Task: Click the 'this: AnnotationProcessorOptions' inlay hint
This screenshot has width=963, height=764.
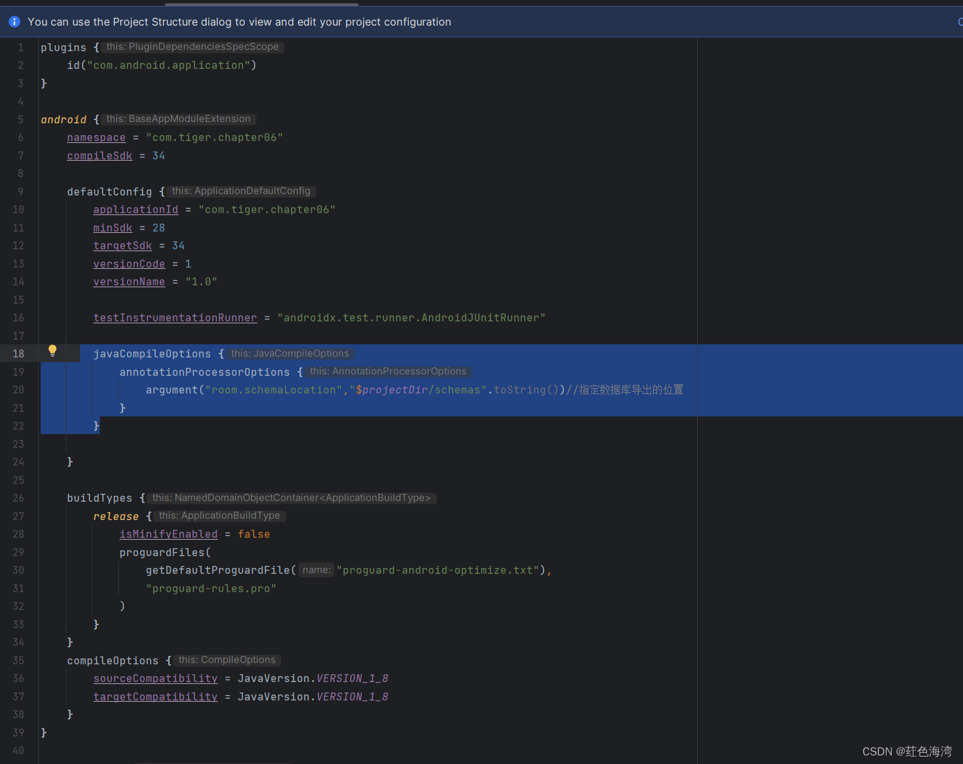Action: (x=388, y=371)
